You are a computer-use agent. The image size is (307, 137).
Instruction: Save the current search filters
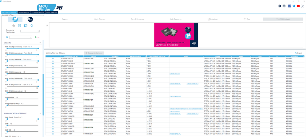coord(20,25)
